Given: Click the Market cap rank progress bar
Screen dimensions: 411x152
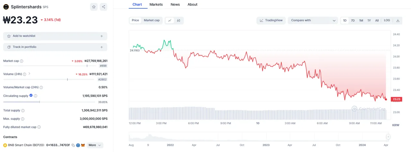Looking at the screenshot, I should pyautogui.click(x=49, y=66).
